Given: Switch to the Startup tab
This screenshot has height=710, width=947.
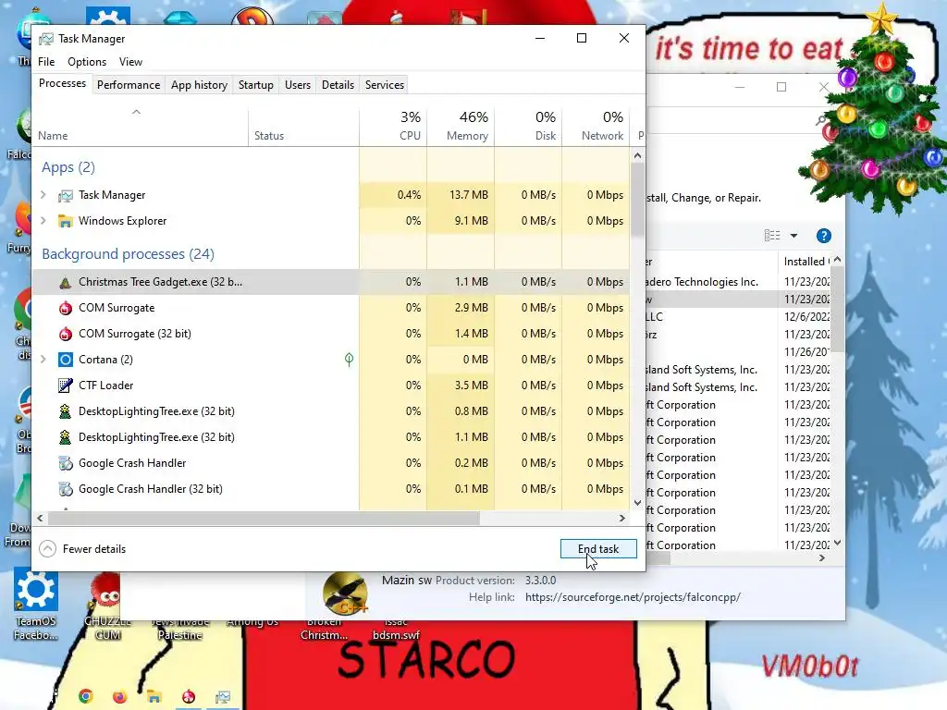Looking at the screenshot, I should (256, 85).
